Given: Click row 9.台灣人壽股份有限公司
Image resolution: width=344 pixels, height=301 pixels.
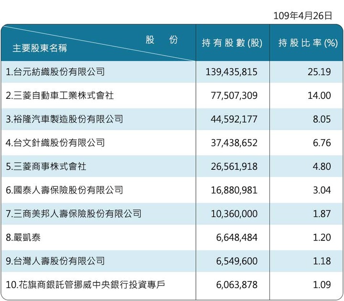Looking at the screenshot, I should point(55,261).
